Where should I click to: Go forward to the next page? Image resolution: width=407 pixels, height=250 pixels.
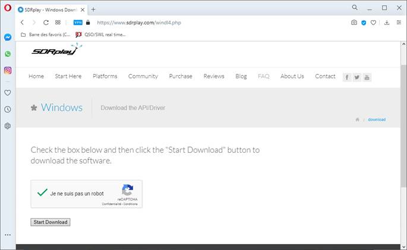click(34, 23)
